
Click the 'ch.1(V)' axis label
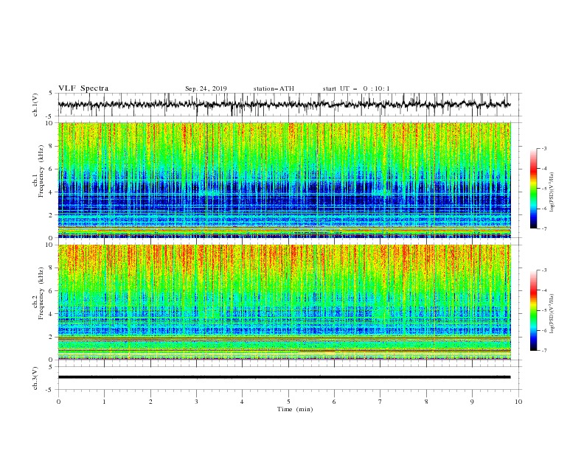click(35, 105)
